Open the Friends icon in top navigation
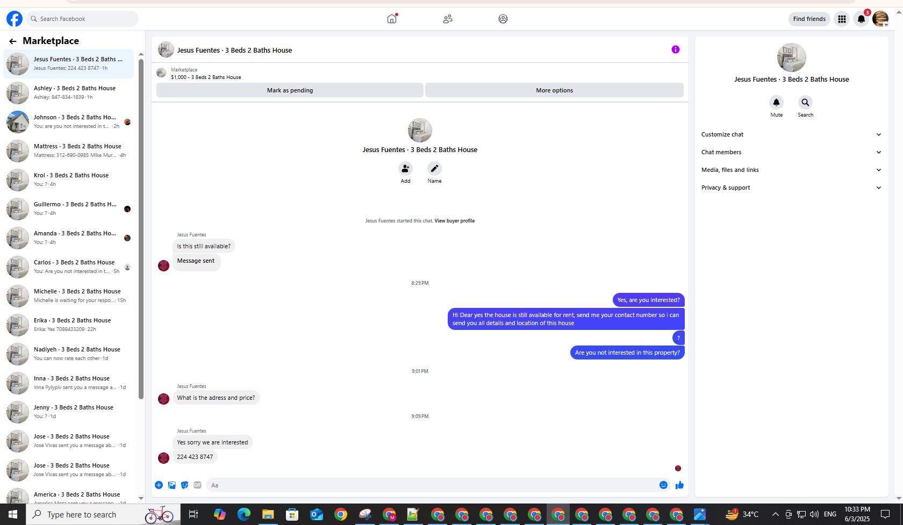This screenshot has height=525, width=903. pos(448,19)
